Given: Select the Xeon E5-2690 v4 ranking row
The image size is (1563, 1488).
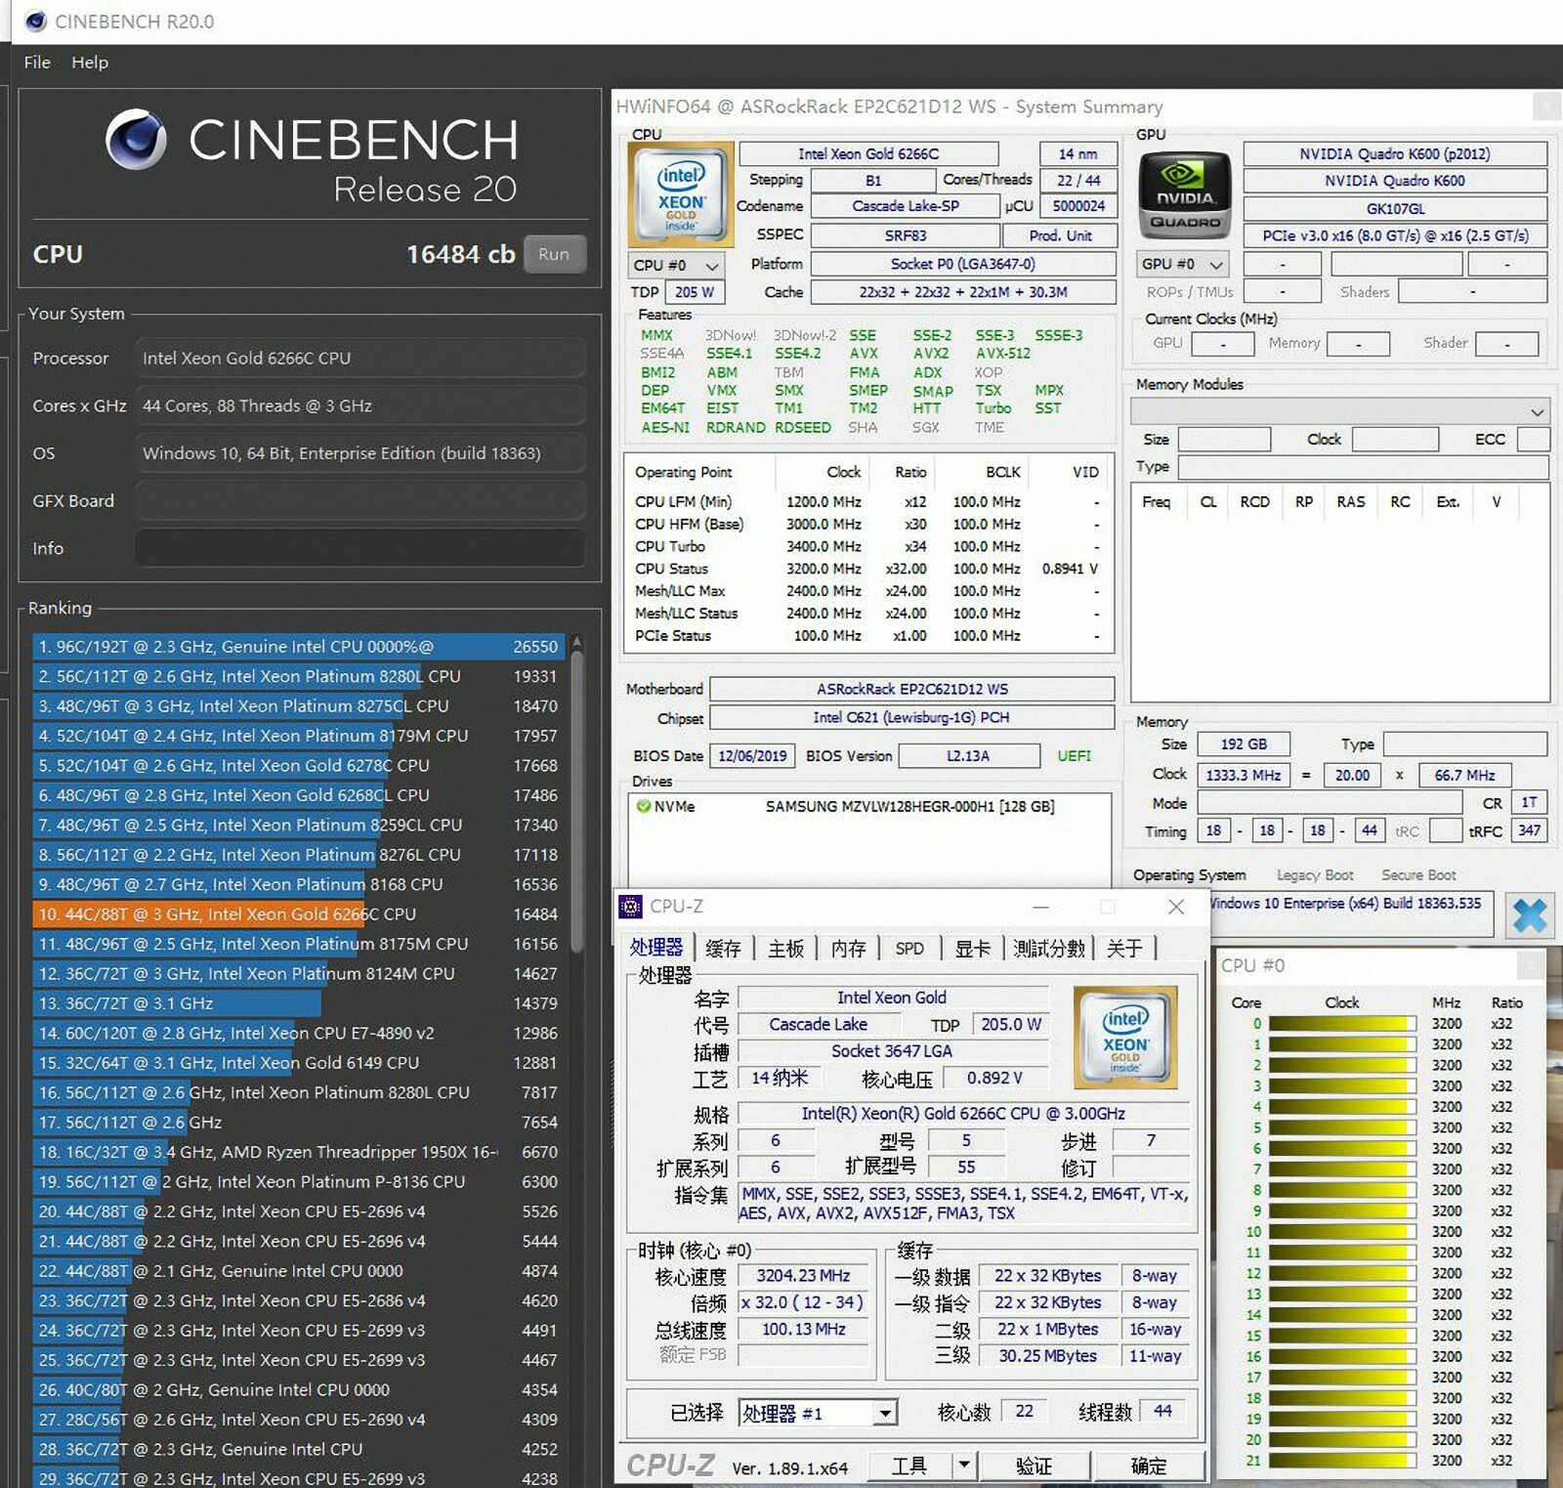Looking at the screenshot, I should point(299,1420).
